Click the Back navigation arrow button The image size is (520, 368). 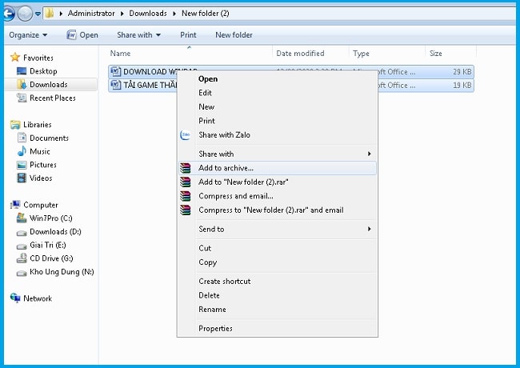pyautogui.click(x=11, y=14)
